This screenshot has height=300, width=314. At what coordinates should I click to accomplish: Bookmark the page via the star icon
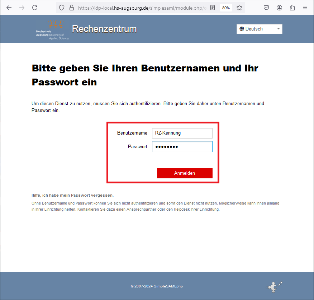[x=239, y=7]
